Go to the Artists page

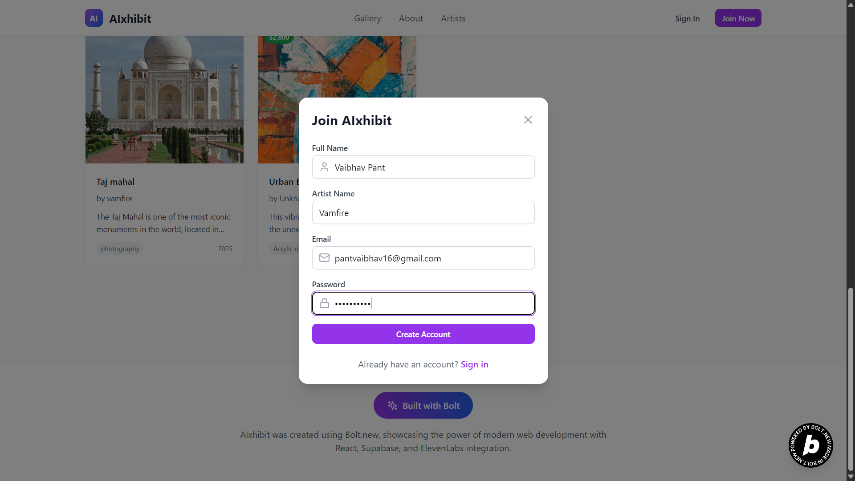[x=453, y=18]
